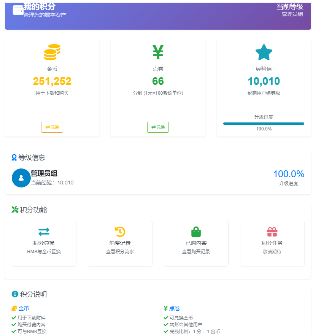Open the 点卷 link in 积分说明
321x335 pixels.
175,308
